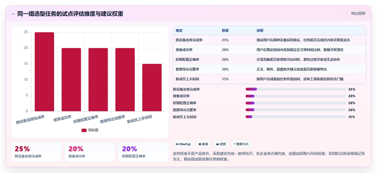Click the 新成员上手时间 x-axis label
Screen dimensions: 377x173
139,119
